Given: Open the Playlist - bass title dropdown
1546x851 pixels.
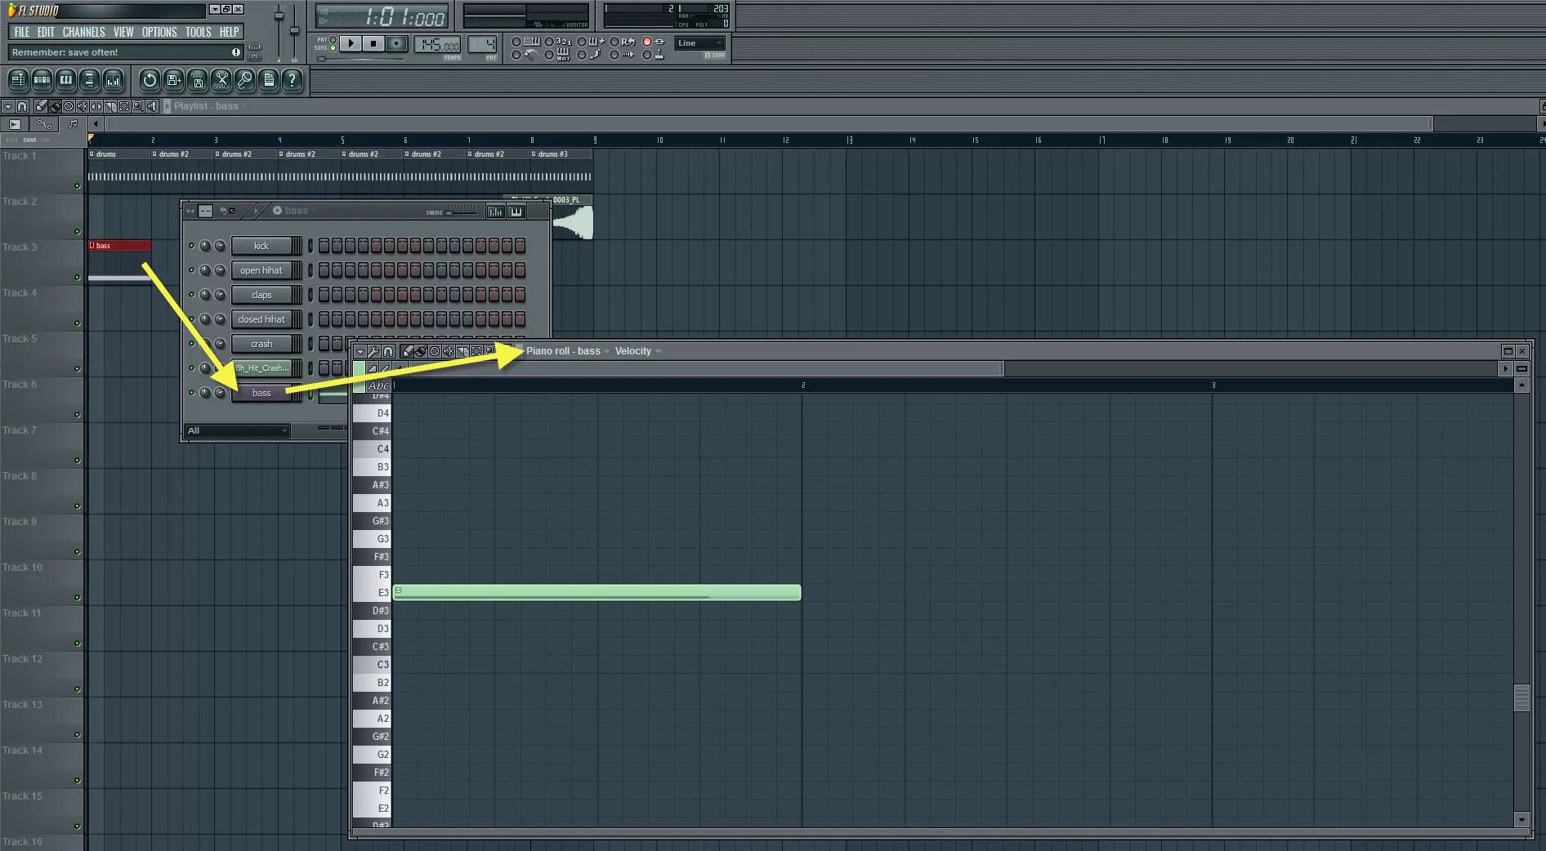Looking at the screenshot, I should pos(210,106).
